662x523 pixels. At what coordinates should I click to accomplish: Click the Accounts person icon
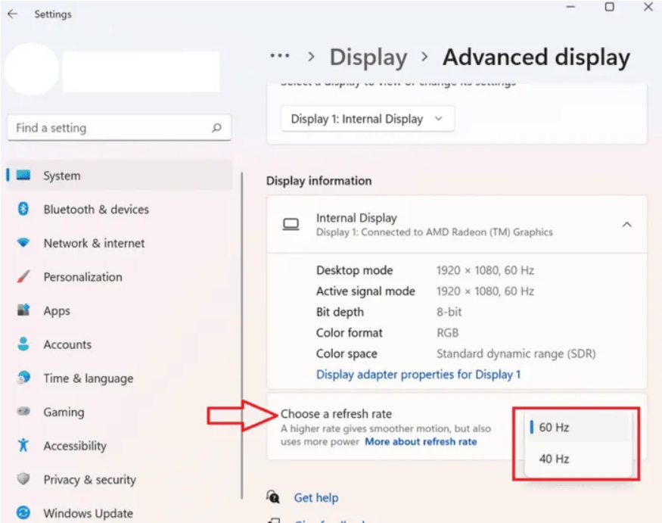[x=23, y=344]
